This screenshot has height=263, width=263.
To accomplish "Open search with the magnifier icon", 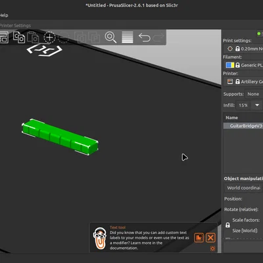I will [110, 37].
